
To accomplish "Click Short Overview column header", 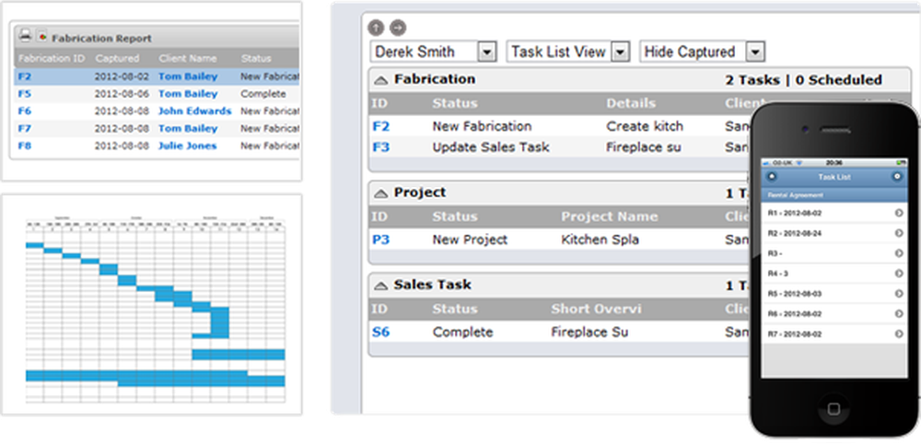I will 596,309.
